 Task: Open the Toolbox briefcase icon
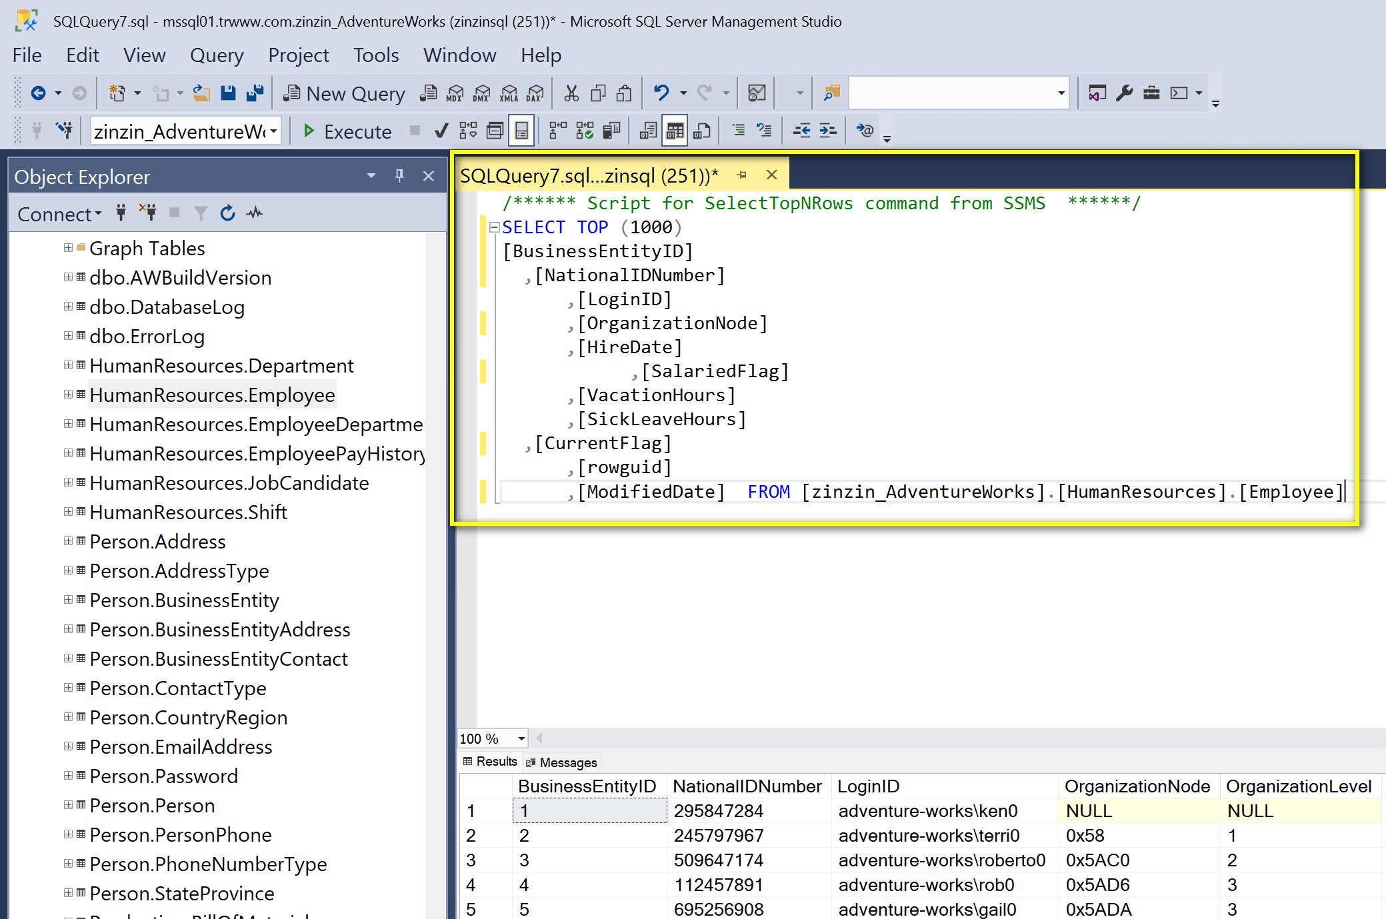(x=1151, y=93)
